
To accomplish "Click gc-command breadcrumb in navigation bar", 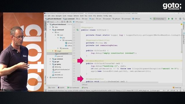I will pyautogui.click(x=69, y=19).
